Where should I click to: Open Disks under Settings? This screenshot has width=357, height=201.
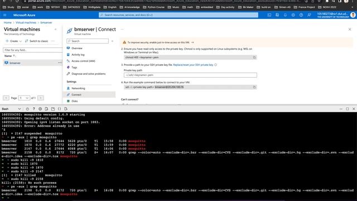(x=74, y=101)
